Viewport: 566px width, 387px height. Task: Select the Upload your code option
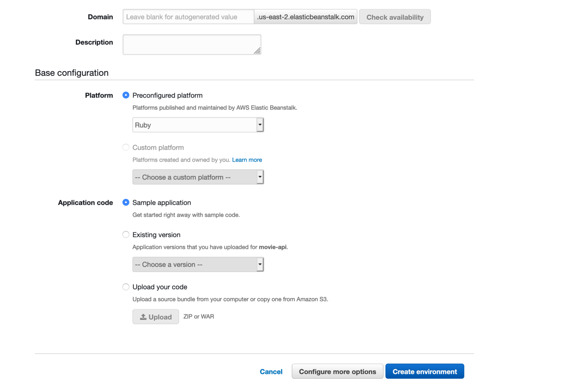click(x=126, y=287)
